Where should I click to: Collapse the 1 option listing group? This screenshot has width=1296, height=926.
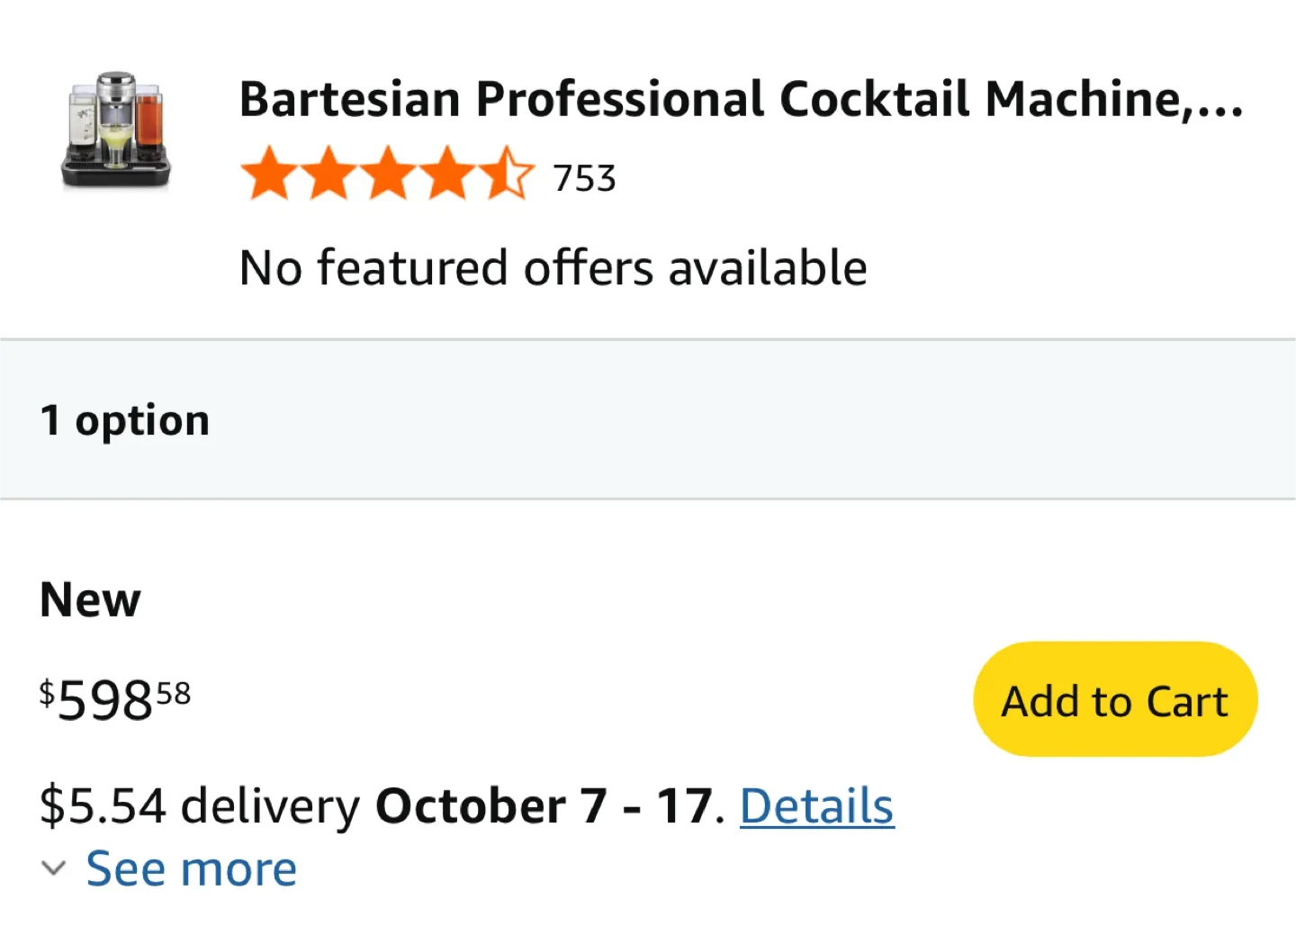(x=124, y=418)
